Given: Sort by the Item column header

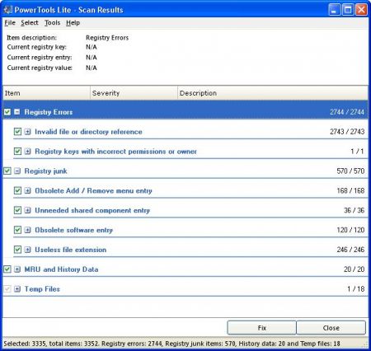Looking at the screenshot, I should click(x=46, y=93).
